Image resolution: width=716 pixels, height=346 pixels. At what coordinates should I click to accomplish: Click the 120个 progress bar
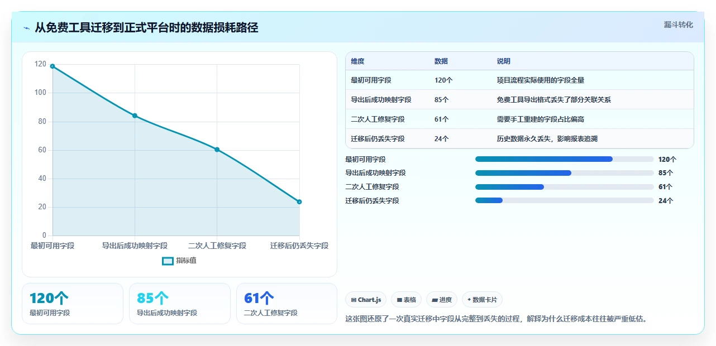pyautogui.click(x=564, y=159)
